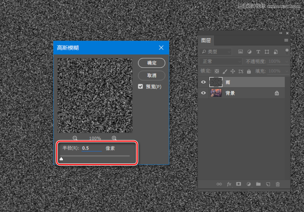Click the zoom in magnifier under preview

coord(114,138)
